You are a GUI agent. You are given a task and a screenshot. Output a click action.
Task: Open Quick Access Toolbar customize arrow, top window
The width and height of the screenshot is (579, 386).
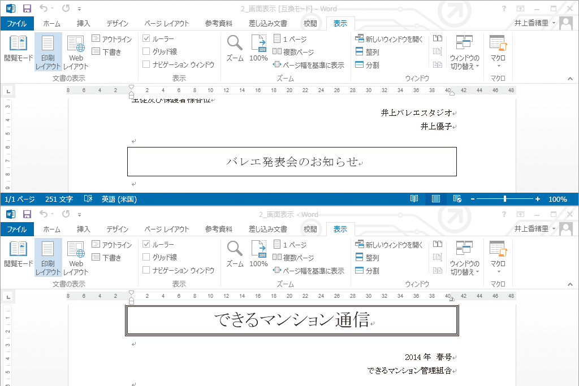tap(79, 8)
